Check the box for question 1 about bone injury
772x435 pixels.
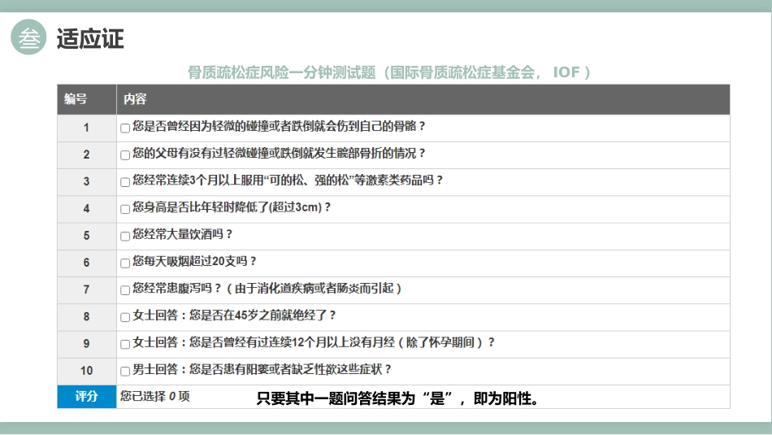[x=125, y=128]
